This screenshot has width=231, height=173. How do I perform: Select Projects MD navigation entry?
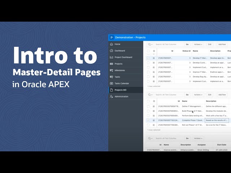click(x=126, y=90)
